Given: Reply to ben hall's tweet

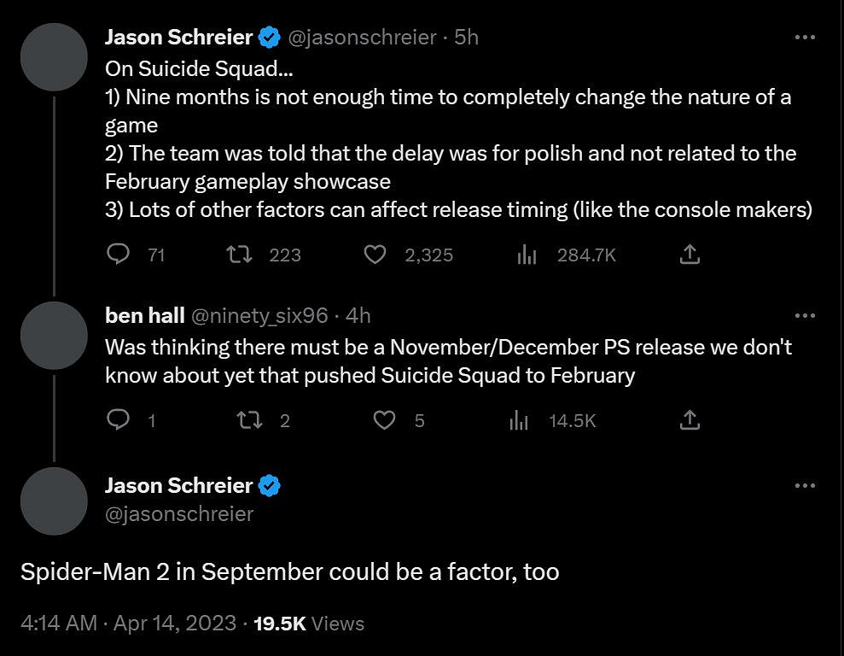Looking at the screenshot, I should pyautogui.click(x=119, y=419).
